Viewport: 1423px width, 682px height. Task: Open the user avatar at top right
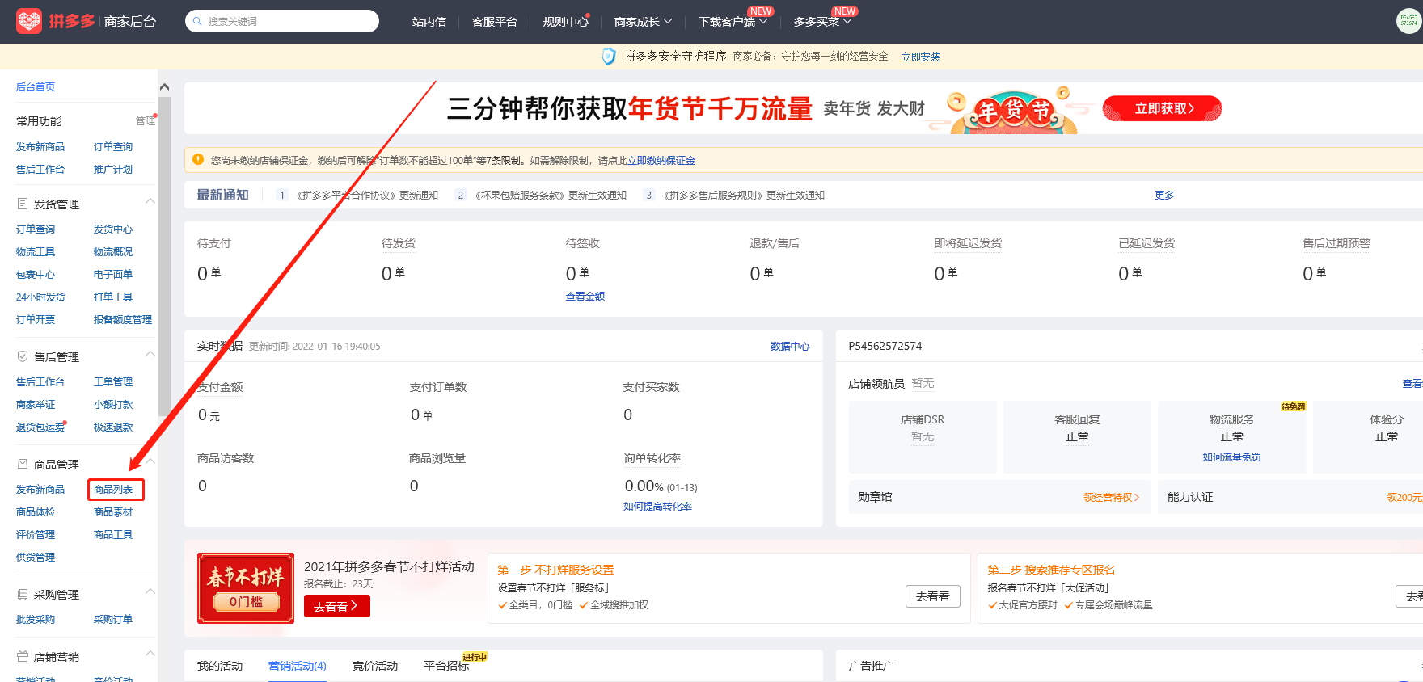1409,21
